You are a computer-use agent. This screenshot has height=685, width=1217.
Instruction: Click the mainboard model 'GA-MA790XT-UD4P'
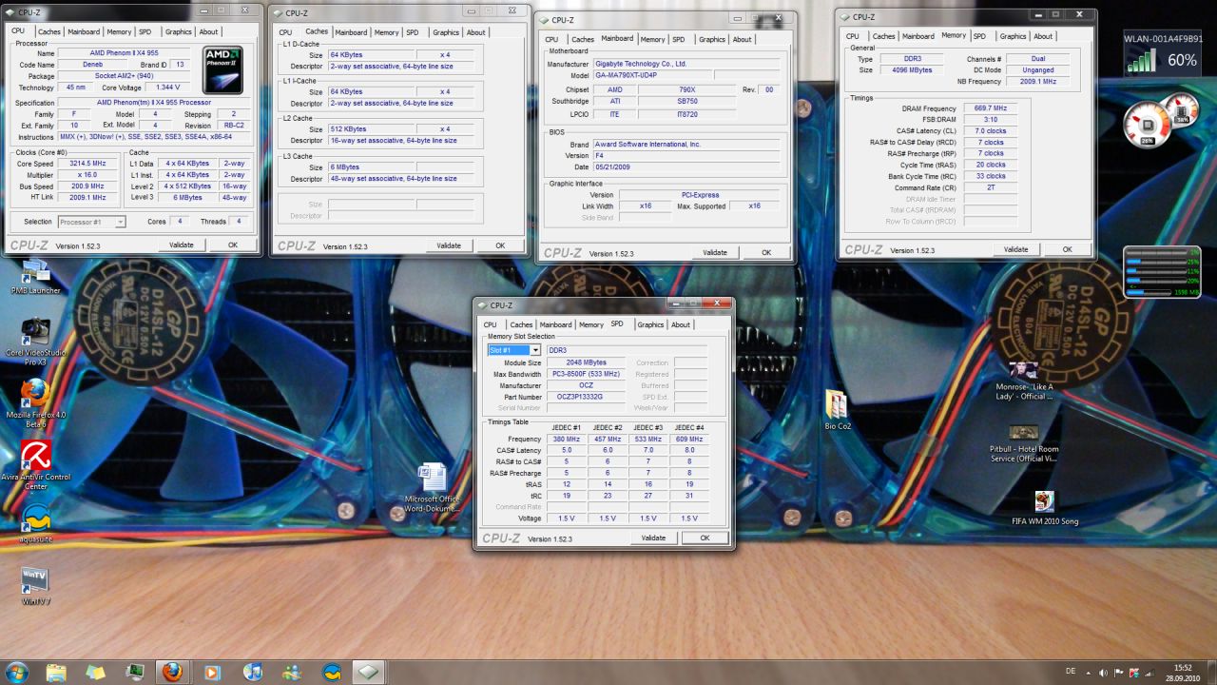[x=653, y=75]
